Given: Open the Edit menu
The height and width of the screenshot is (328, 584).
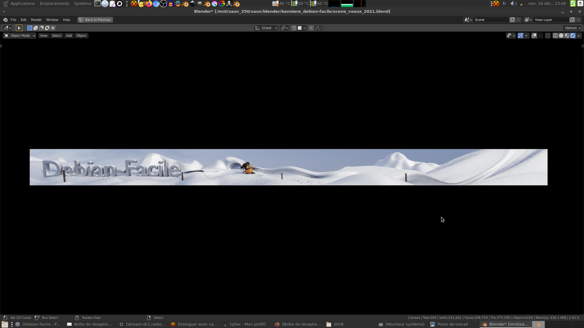Looking at the screenshot, I should click(23, 20).
